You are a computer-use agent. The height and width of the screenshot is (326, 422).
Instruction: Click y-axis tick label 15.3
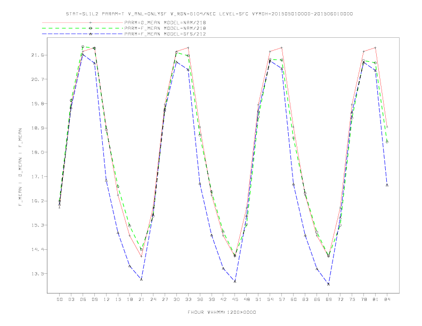[x=37, y=225]
